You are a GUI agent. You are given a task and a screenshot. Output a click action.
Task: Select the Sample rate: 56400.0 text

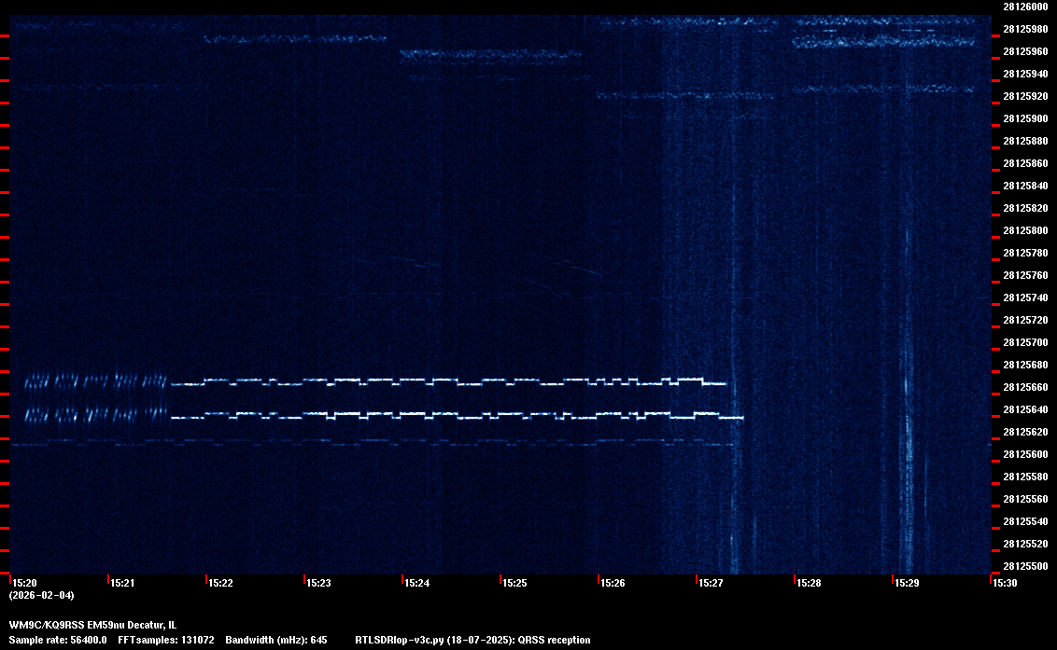(x=58, y=641)
